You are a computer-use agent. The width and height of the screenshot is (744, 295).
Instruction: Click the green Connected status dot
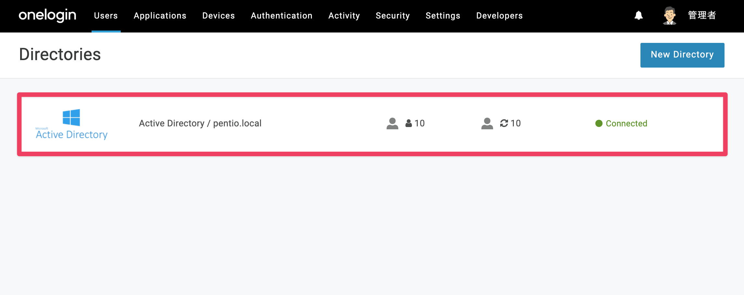coord(599,123)
